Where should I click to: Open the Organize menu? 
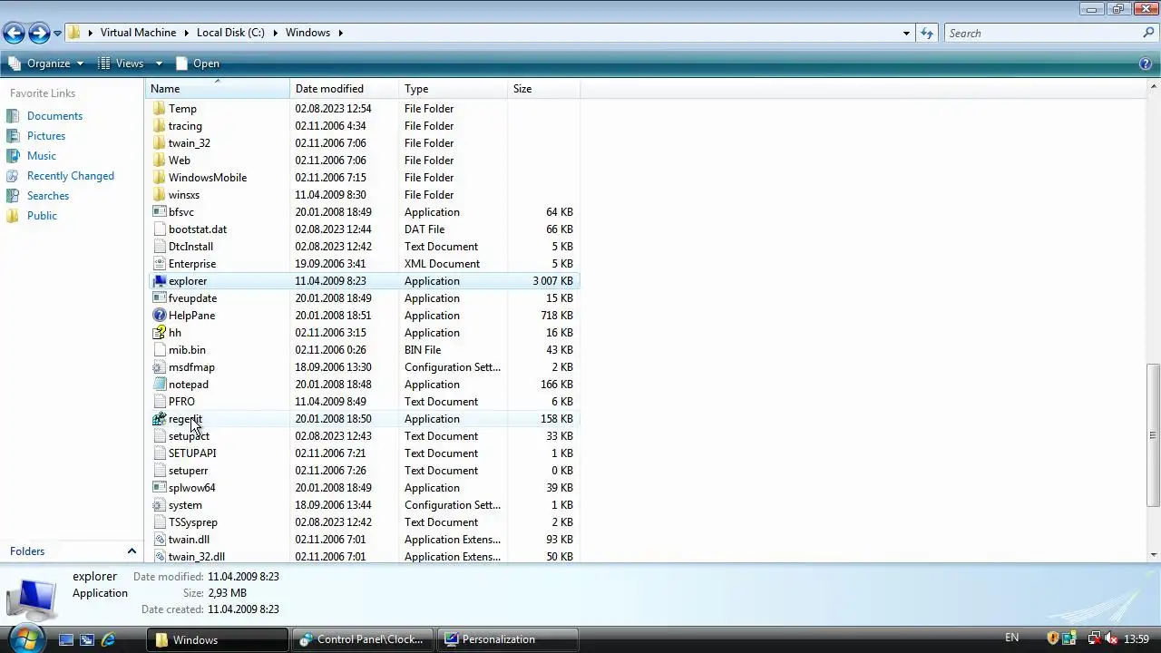(45, 63)
